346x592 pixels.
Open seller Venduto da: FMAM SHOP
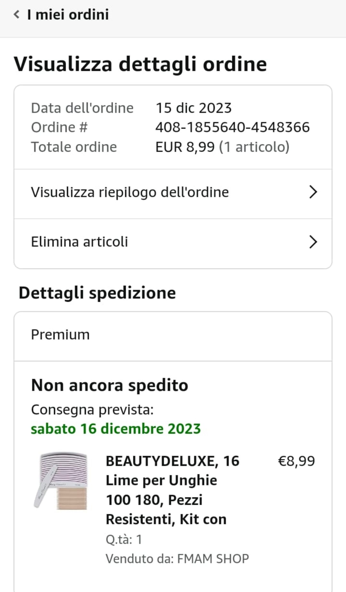(x=177, y=559)
